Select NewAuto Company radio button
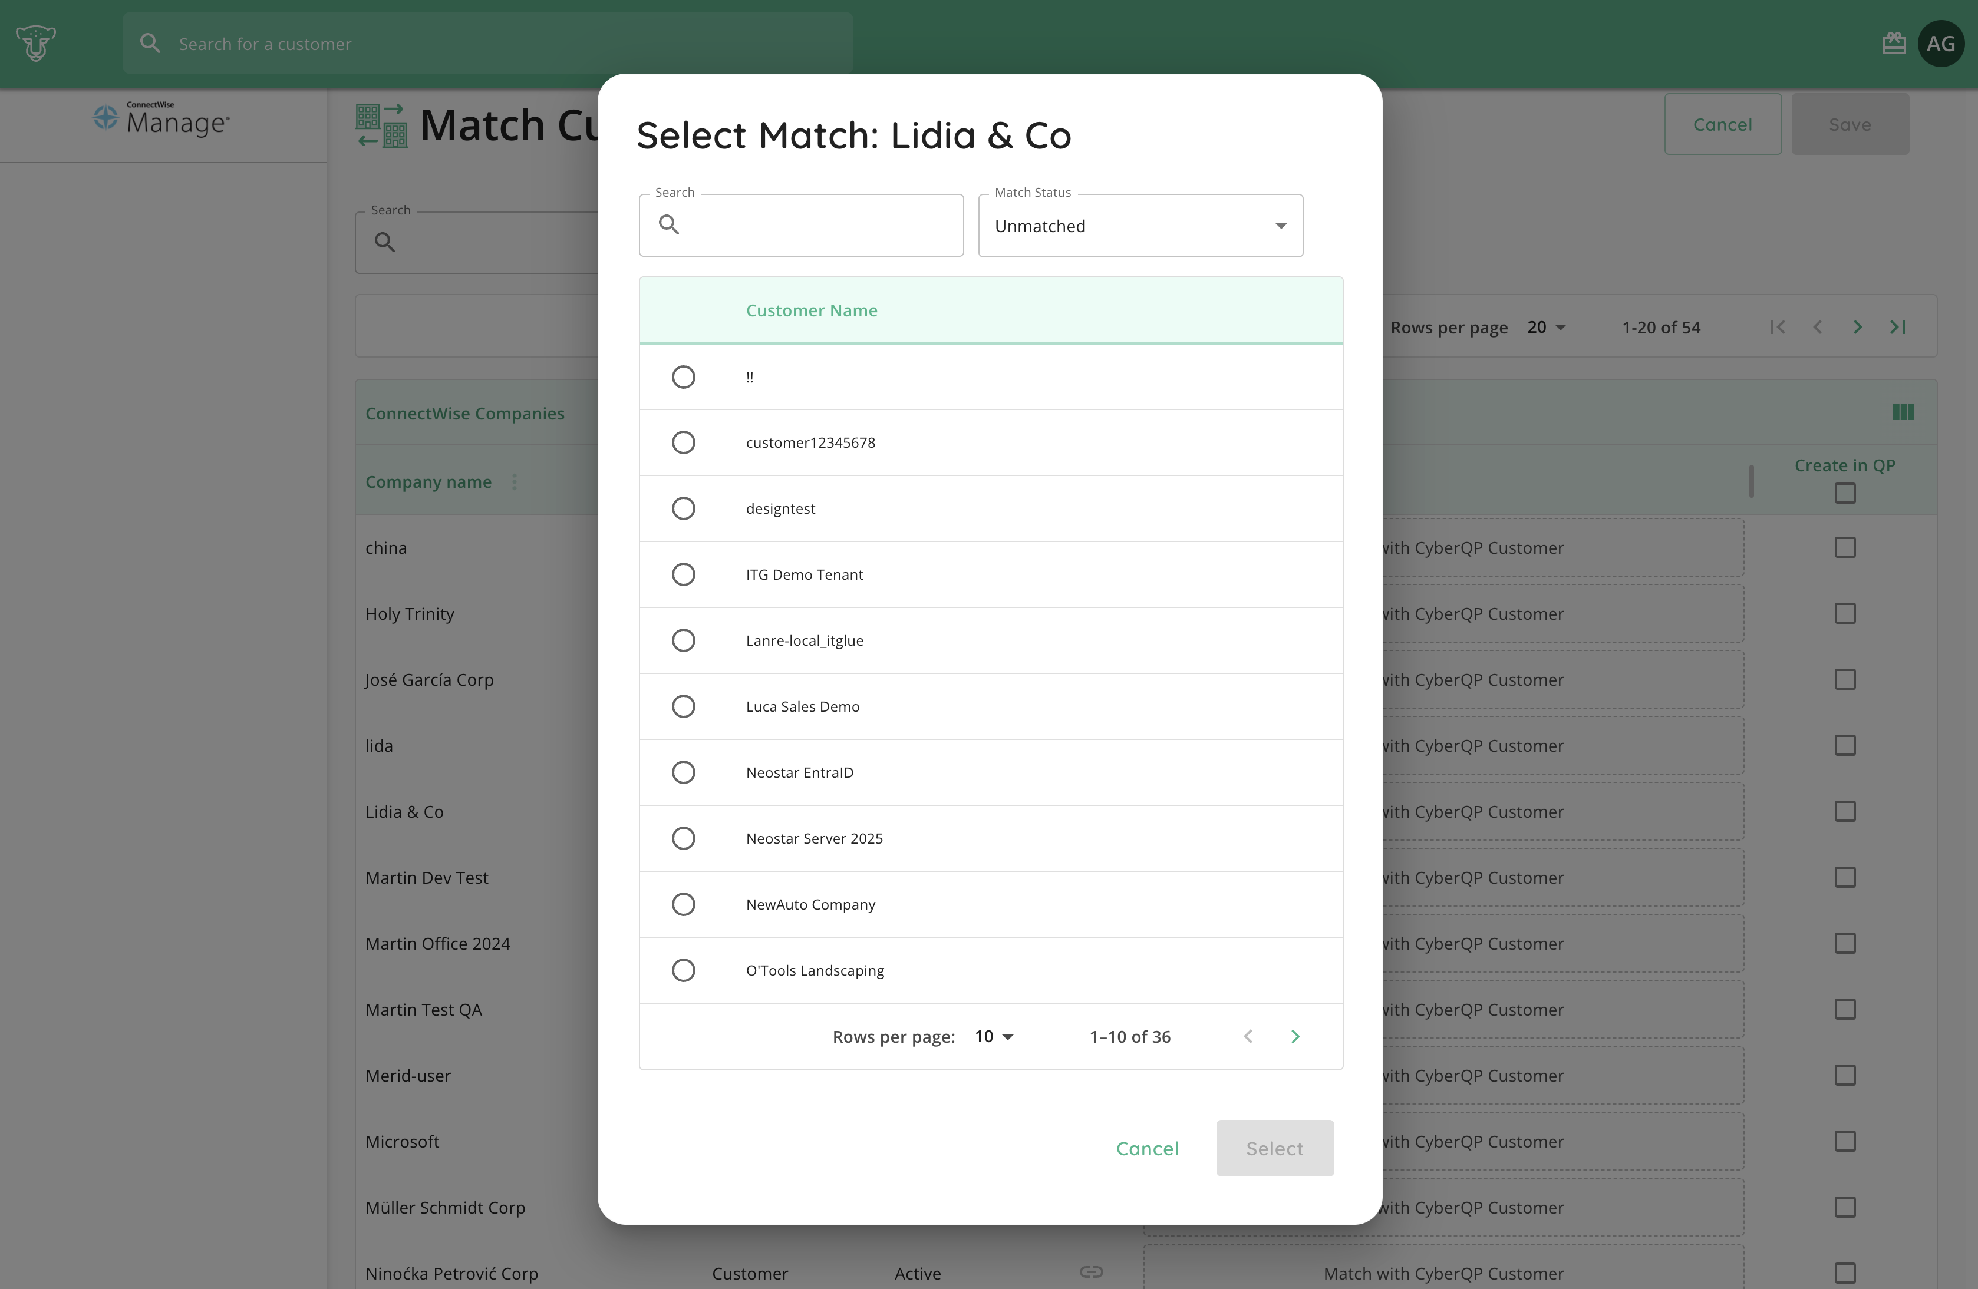This screenshot has height=1289, width=1978. pyautogui.click(x=683, y=904)
